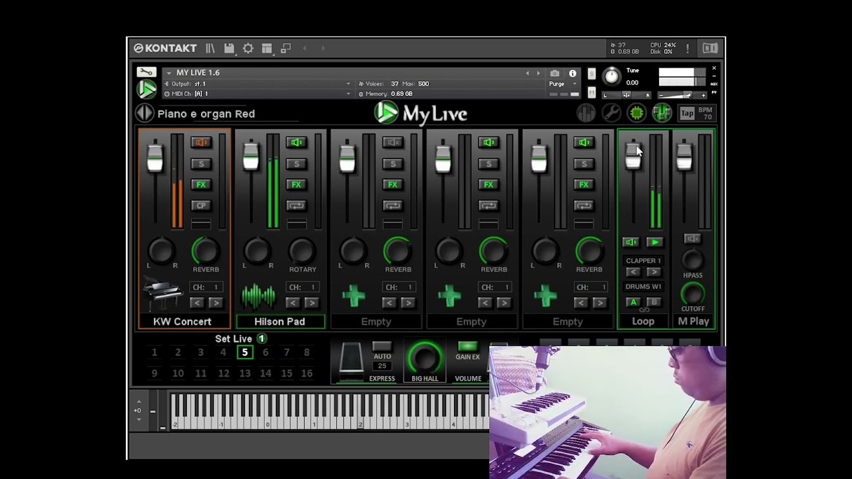Go to previous instrument in header
This screenshot has height=479, width=852.
click(x=528, y=73)
